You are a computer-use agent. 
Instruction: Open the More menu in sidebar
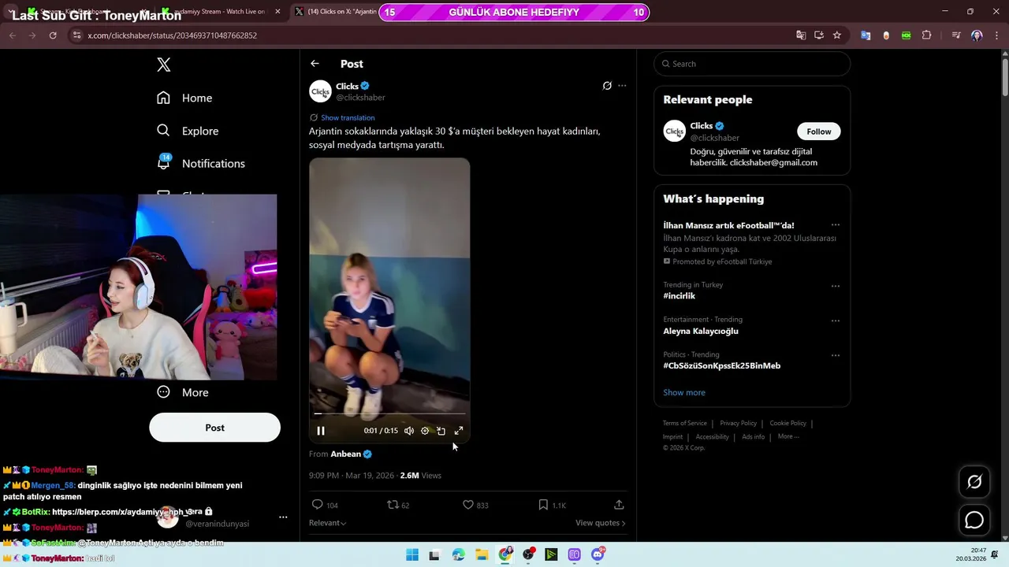[x=183, y=392]
